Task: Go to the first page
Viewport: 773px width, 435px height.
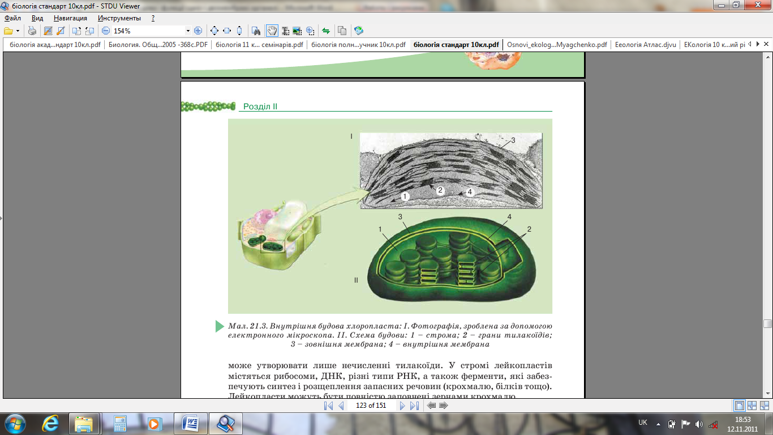Action: 328,406
